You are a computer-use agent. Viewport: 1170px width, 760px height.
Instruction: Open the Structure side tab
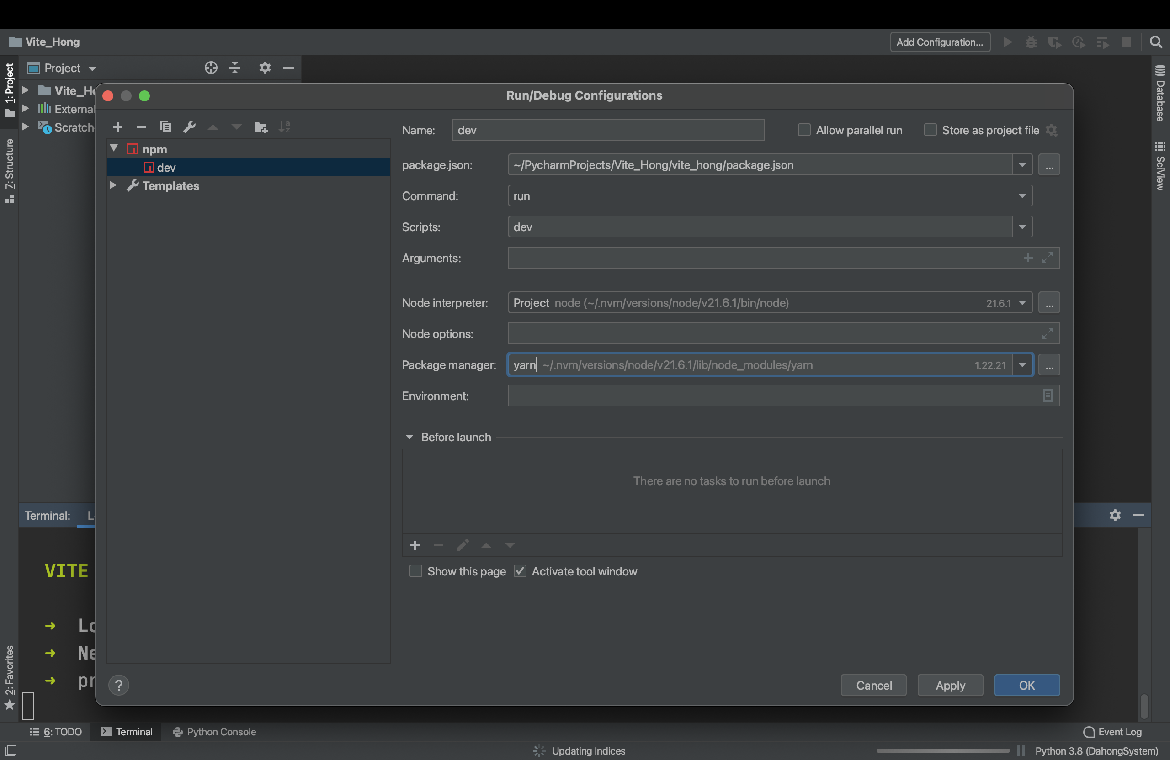click(x=10, y=170)
